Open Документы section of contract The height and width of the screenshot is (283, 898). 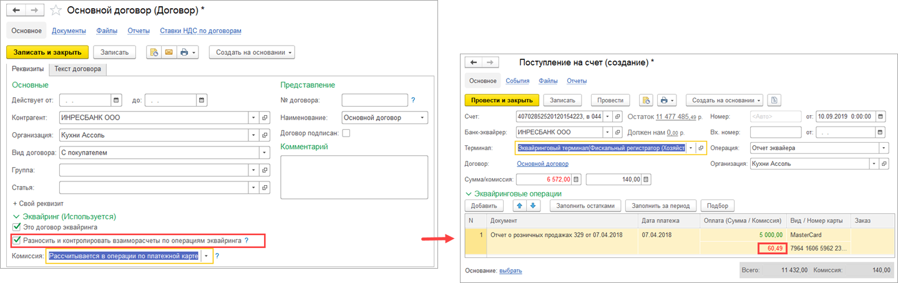[69, 31]
